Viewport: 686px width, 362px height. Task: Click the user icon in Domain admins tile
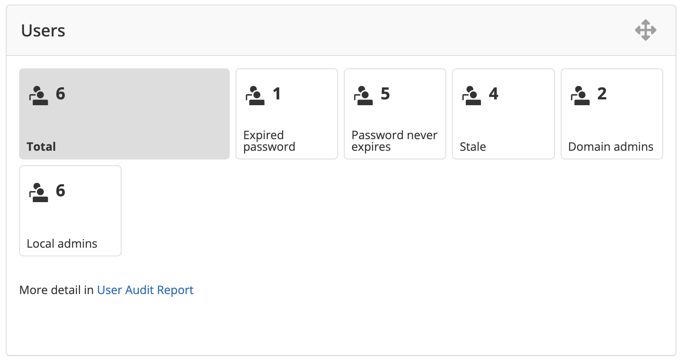point(580,96)
